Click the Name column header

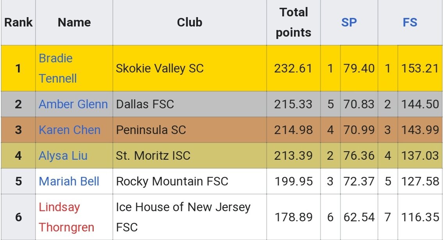74,22
